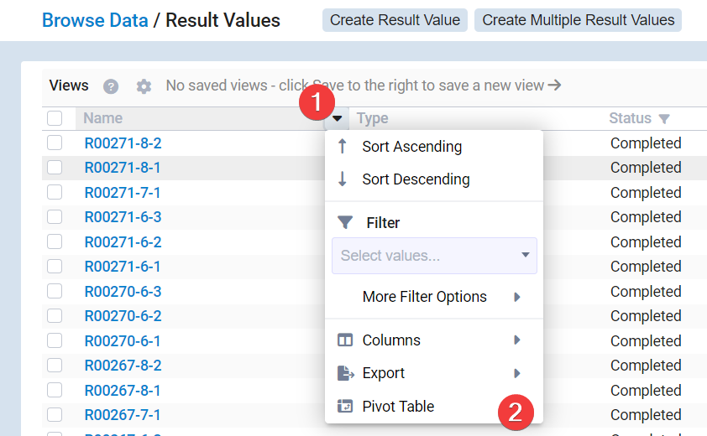This screenshot has width=707, height=436.
Task: Click the Name column dropdown arrow
Action: (x=336, y=119)
